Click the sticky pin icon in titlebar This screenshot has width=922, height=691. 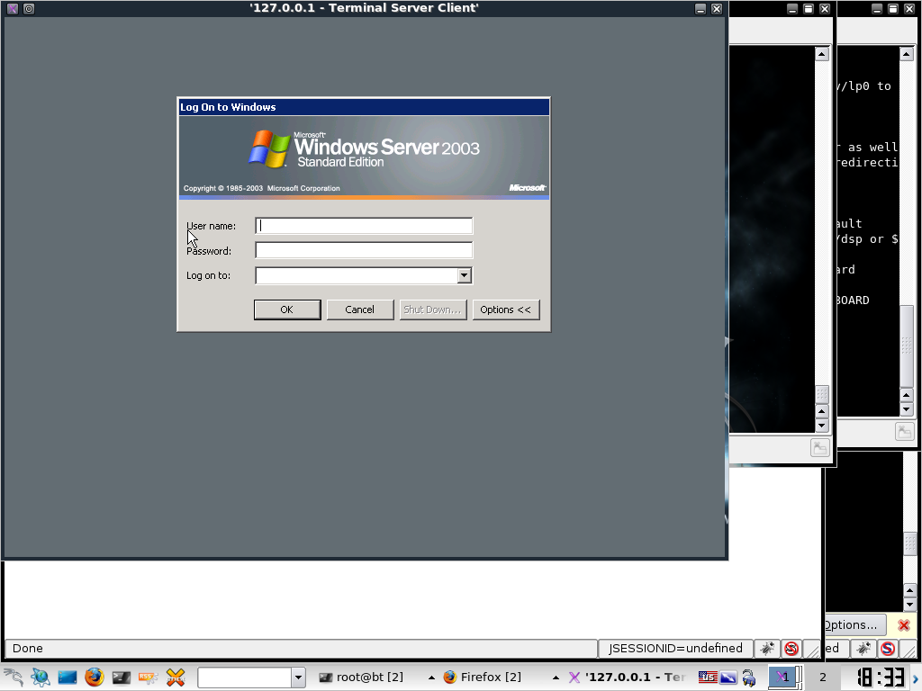[x=29, y=9]
